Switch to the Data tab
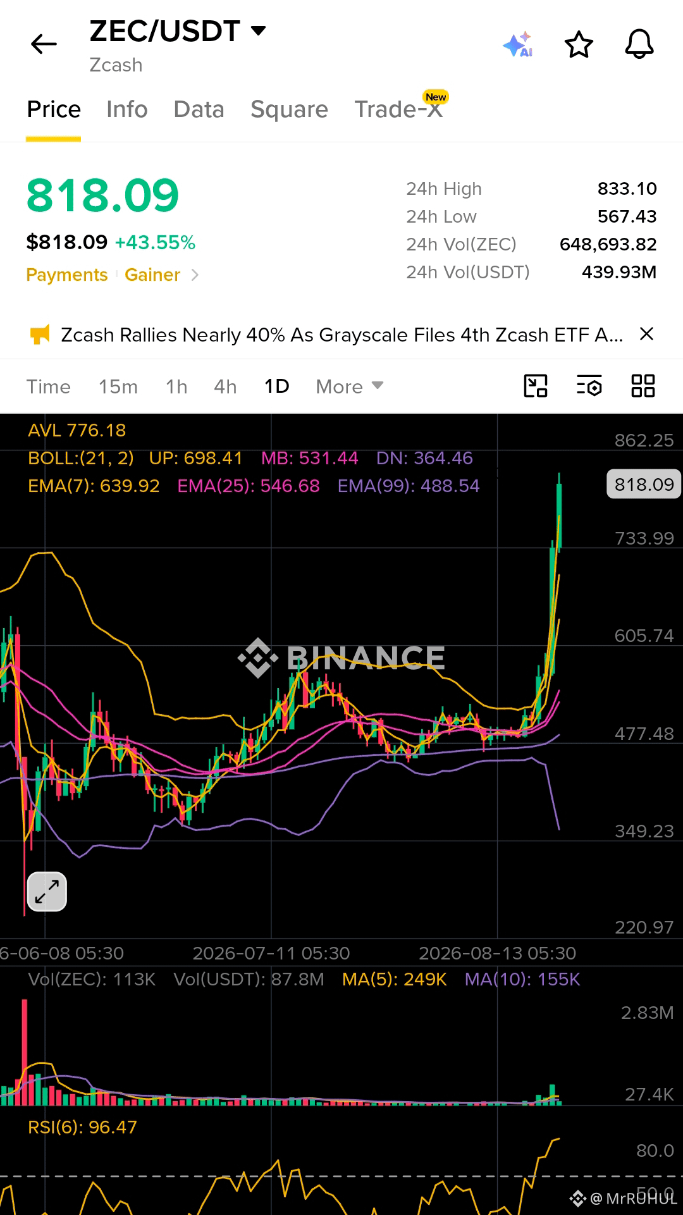 point(199,109)
